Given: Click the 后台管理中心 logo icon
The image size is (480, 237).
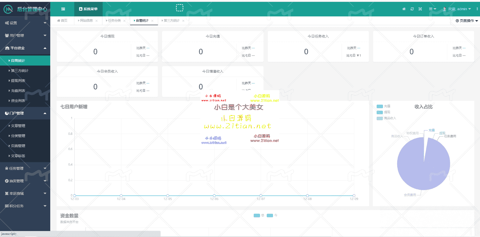Looking at the screenshot, I should (x=8, y=9).
